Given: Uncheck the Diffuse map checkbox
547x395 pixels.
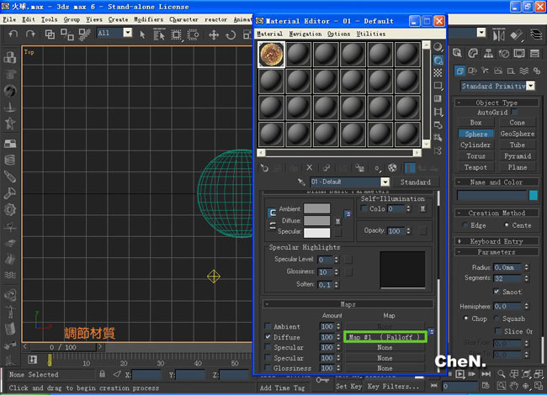Looking at the screenshot, I should click(268, 337).
